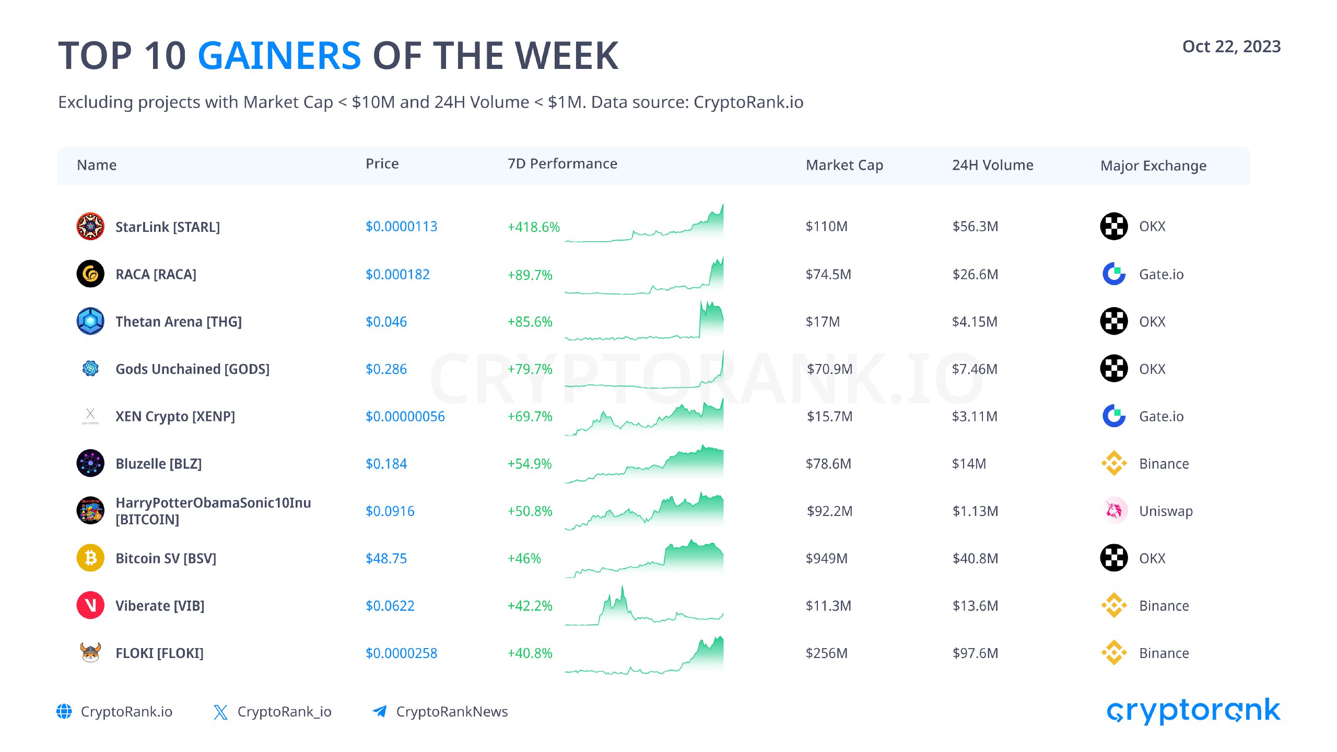The height and width of the screenshot is (752, 1337).
Task: Click the OKX logo in StarLink row
Action: click(1113, 227)
